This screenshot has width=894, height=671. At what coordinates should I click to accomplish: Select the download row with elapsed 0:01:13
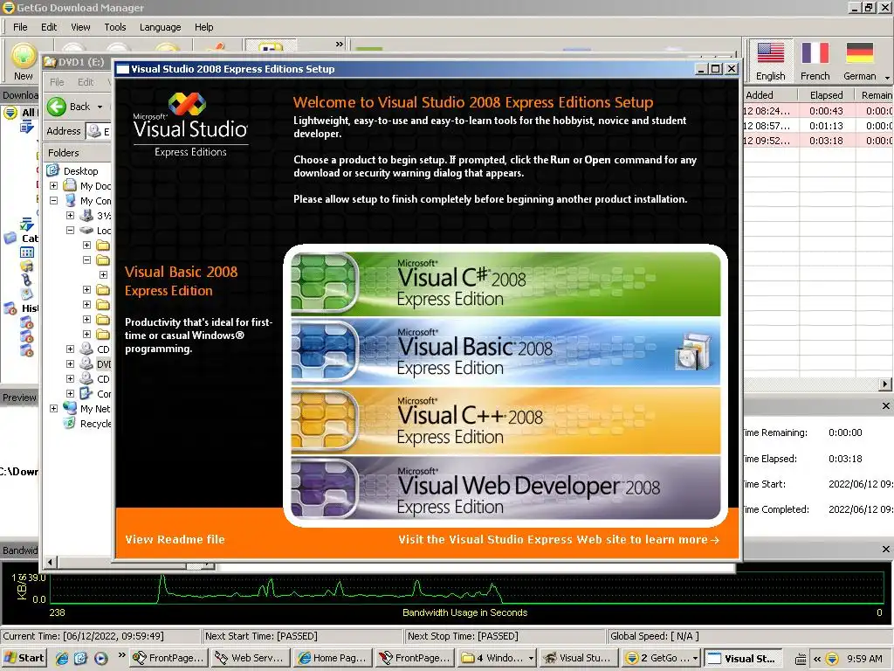(817, 126)
